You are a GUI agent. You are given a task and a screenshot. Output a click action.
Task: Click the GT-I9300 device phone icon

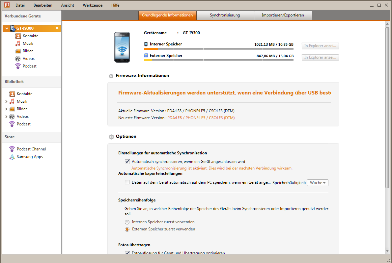13,28
